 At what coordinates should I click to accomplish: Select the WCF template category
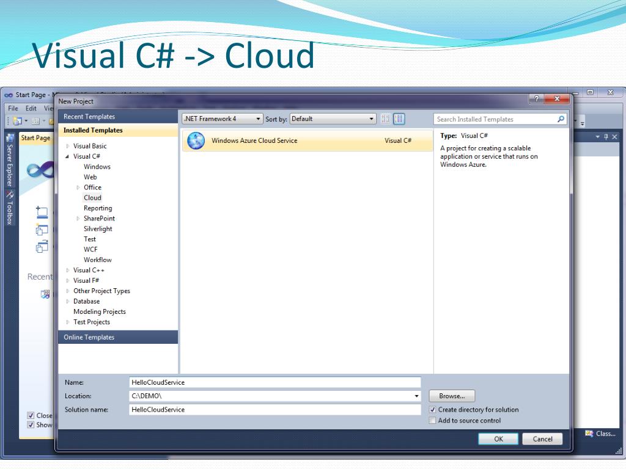[90, 250]
